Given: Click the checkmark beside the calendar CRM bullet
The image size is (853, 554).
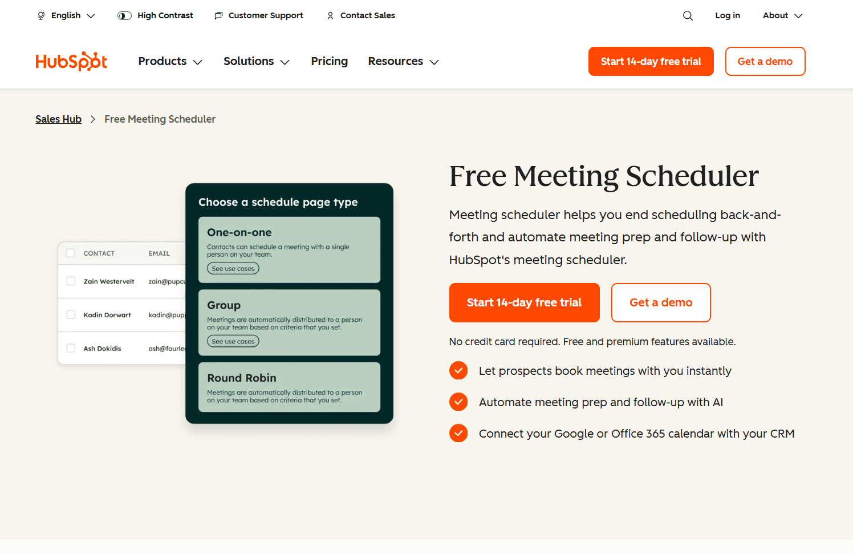Looking at the screenshot, I should 458,433.
